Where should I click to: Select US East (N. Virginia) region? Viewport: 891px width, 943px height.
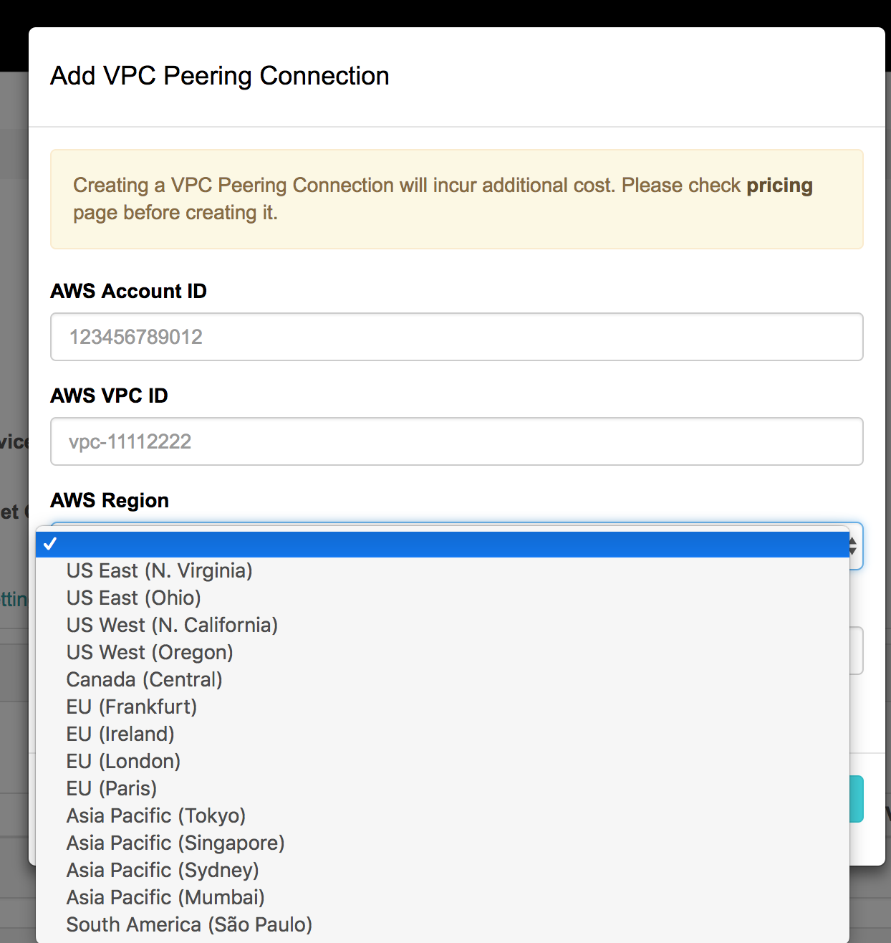443,571
